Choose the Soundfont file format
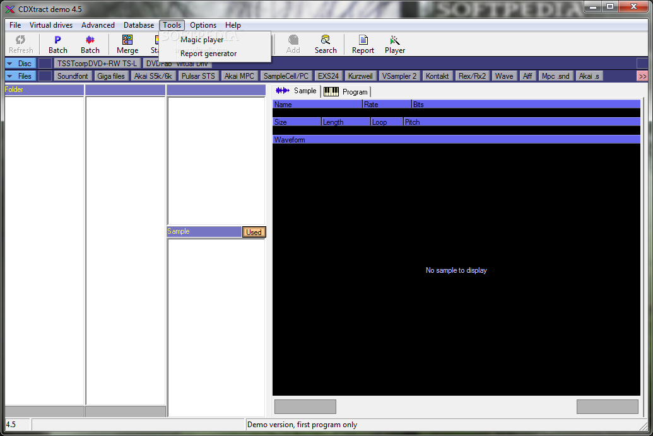This screenshot has width=653, height=436. (73, 76)
